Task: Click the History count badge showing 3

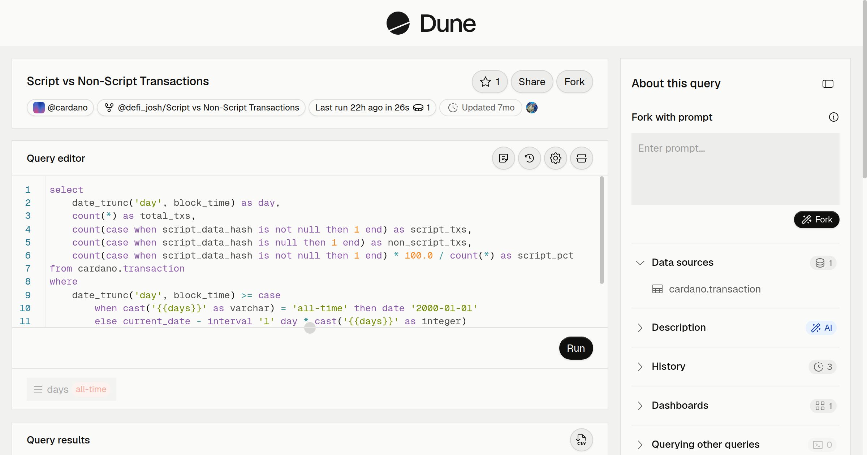Action: [x=823, y=367]
